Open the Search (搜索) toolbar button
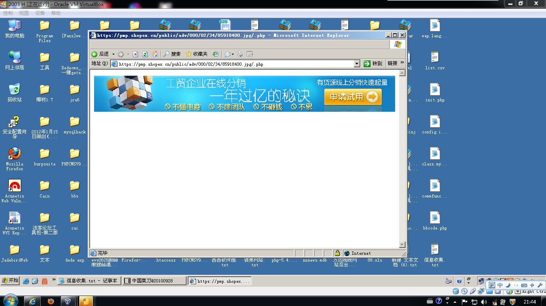Screen dimensions: 546x306 tap(172, 54)
